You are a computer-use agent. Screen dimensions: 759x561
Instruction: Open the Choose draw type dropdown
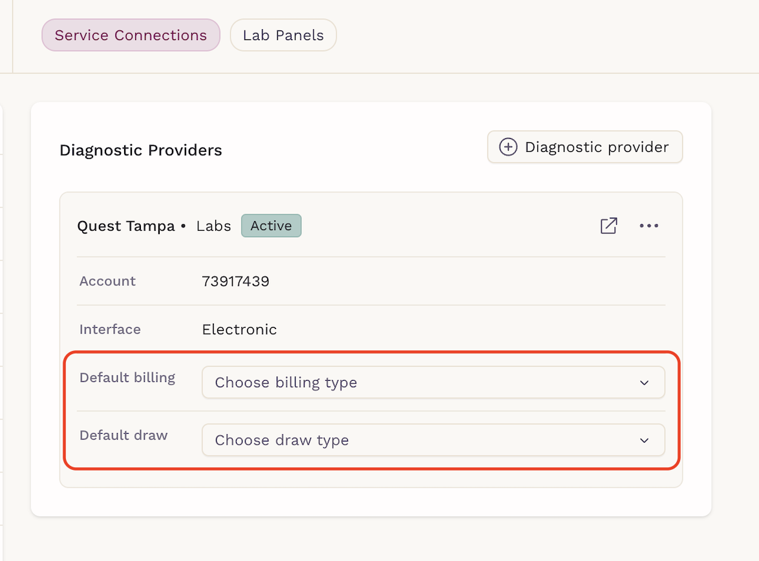[433, 440]
